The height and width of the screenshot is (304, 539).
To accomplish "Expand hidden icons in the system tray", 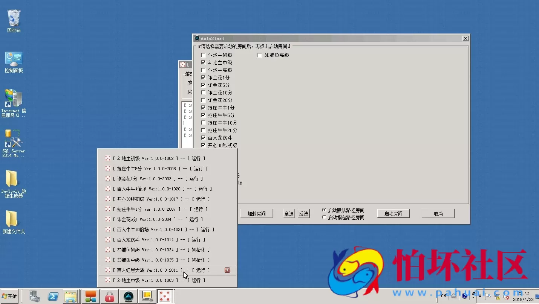I will [480, 296].
